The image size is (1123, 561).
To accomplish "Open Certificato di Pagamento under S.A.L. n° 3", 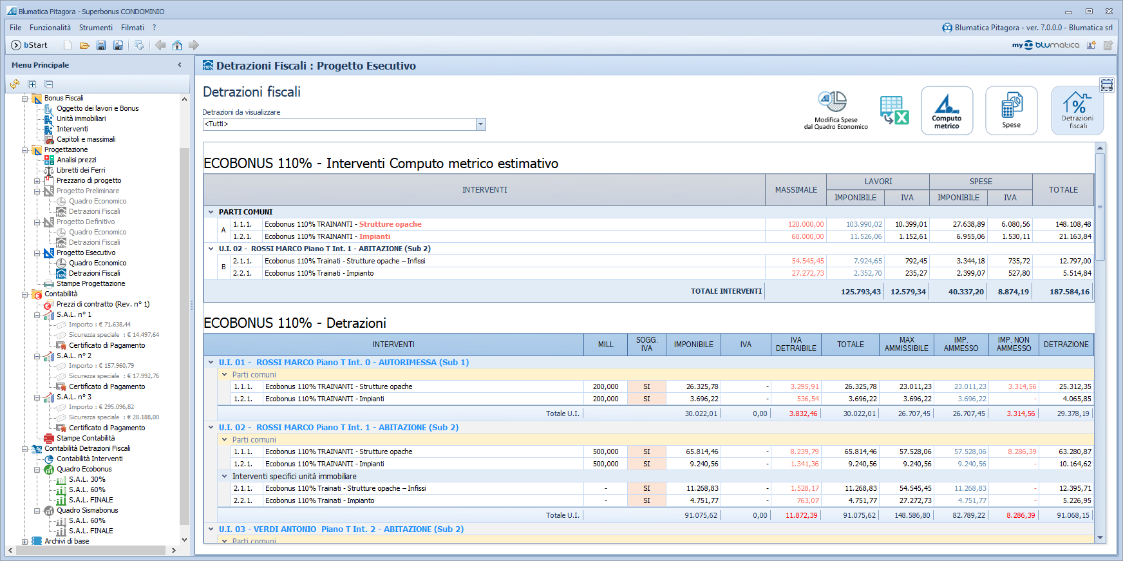I will click(x=107, y=428).
